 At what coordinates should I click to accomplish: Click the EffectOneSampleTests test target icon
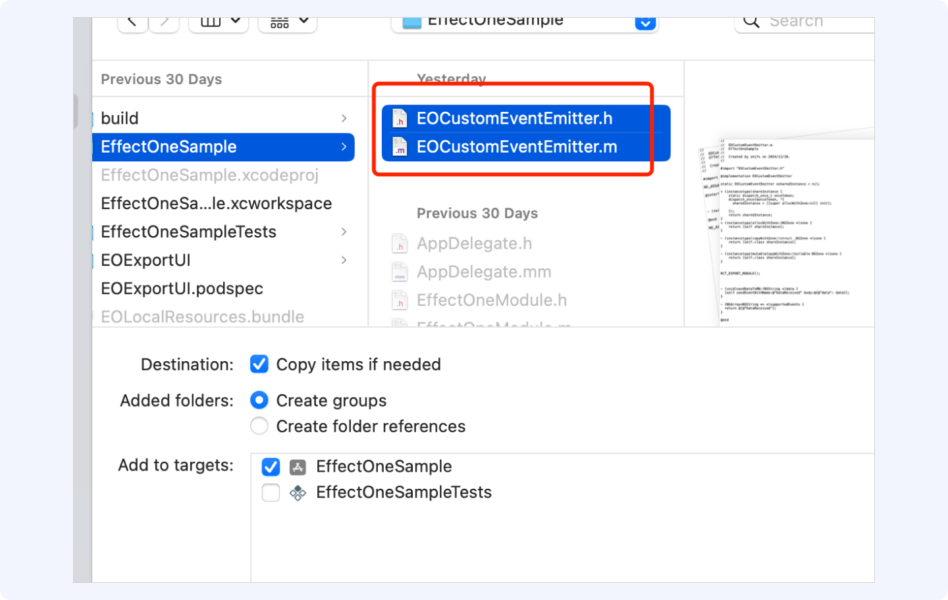(x=298, y=492)
